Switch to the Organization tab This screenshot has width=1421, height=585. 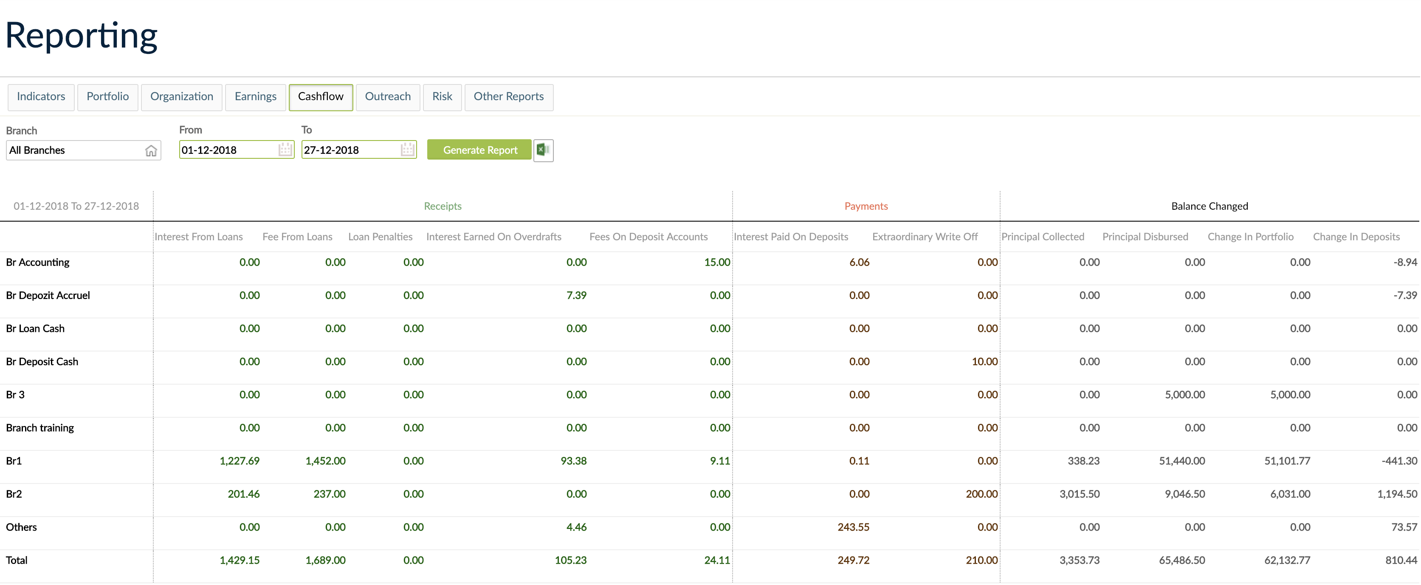(181, 96)
